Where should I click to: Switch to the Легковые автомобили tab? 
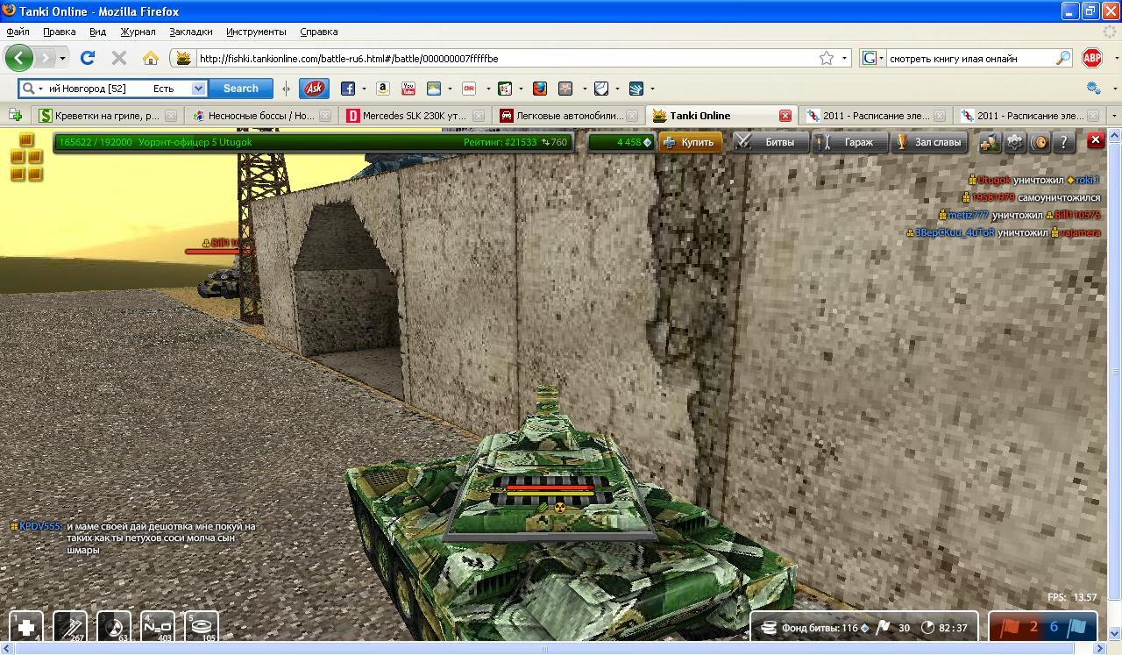(x=570, y=116)
